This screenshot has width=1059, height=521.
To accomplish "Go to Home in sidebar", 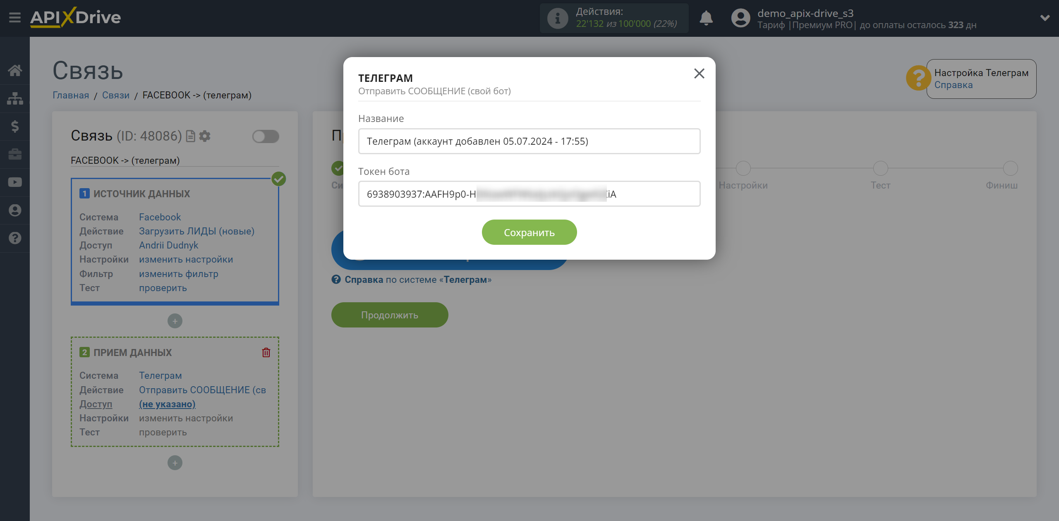I will pyautogui.click(x=15, y=70).
